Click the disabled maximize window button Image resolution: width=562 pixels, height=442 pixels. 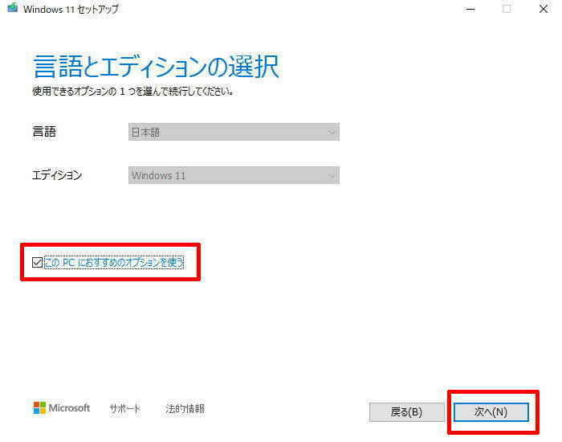coord(507,9)
